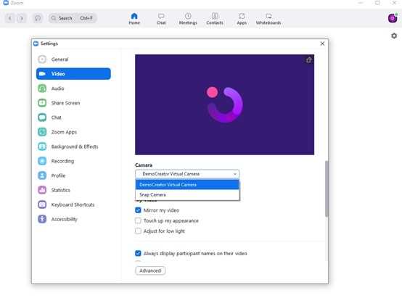Viewport: 402px width, 298px height.
Task: Click the Advanced button
Action: pos(150,270)
